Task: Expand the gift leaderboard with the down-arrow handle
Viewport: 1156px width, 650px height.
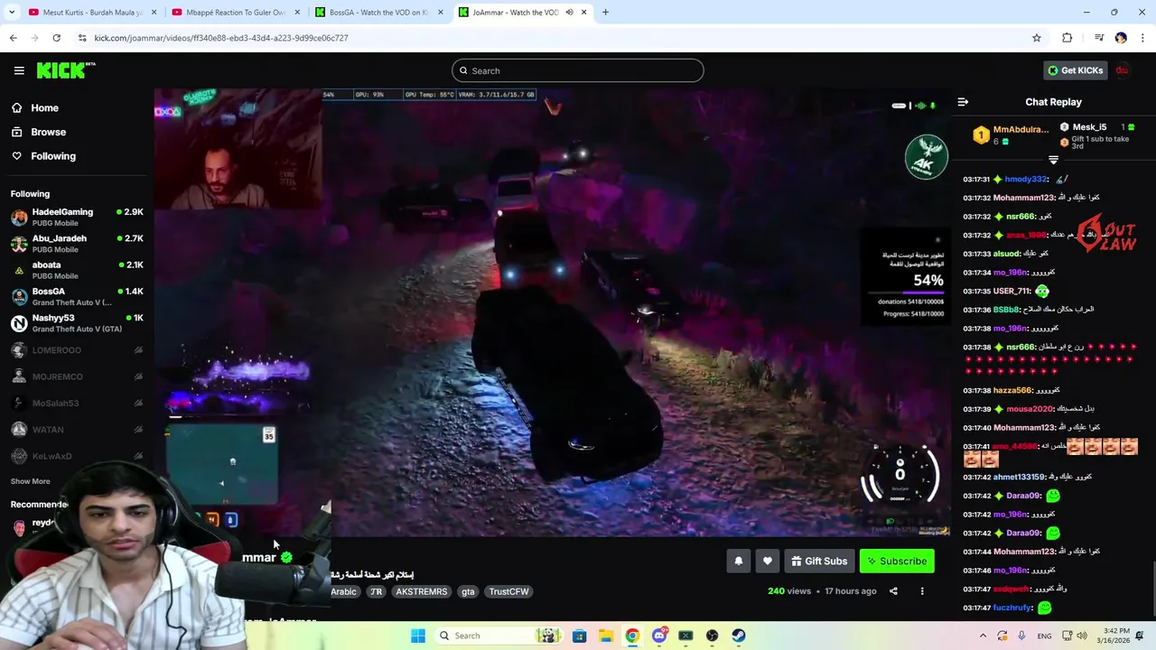Action: click(1053, 160)
